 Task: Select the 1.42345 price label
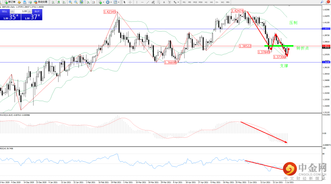point(109,12)
